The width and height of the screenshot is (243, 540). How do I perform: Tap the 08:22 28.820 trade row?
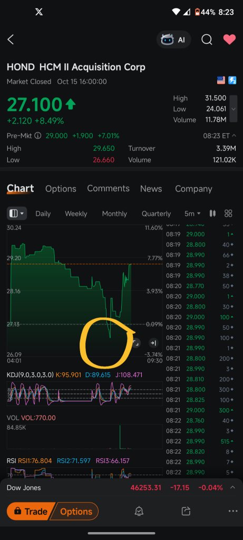200,451
